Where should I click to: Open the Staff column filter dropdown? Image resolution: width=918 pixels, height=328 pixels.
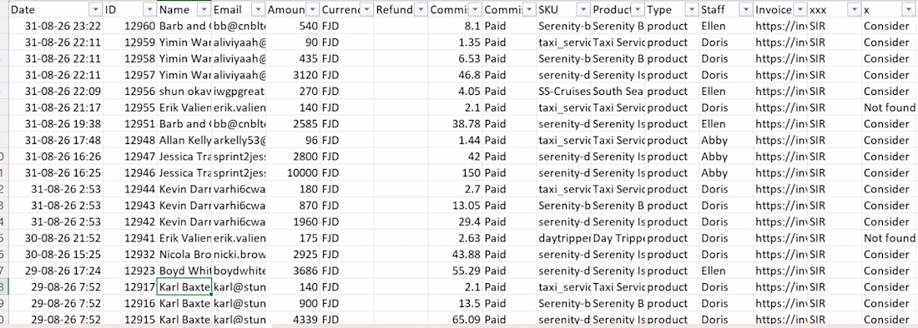click(746, 9)
